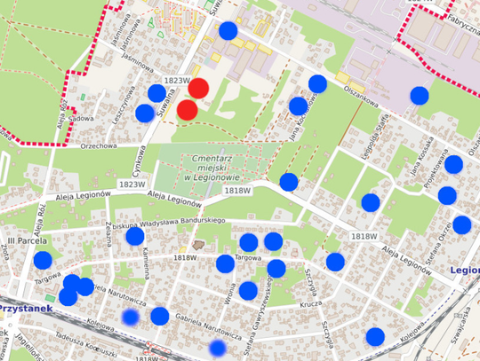Click blue marker near Kolejowa bottom right
Image resolution: width=480 pixels, height=361 pixels.
pyautogui.click(x=375, y=337)
